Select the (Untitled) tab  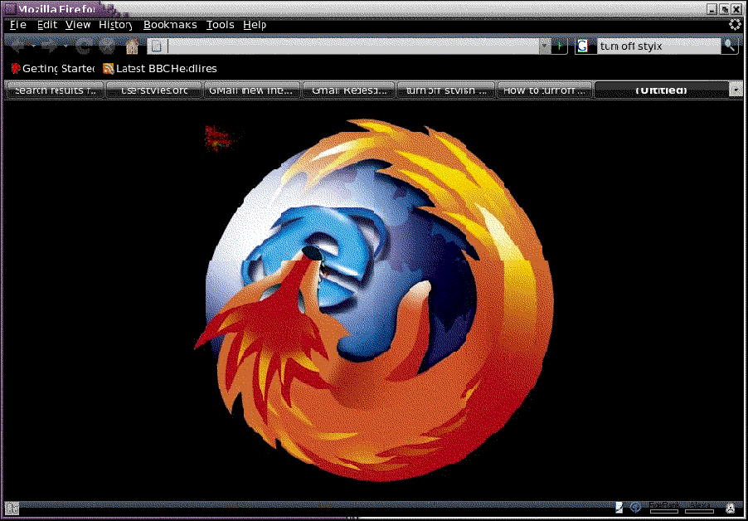[x=662, y=90]
